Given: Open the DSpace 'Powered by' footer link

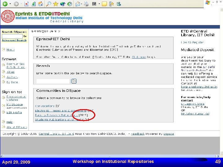Looking at the screenshot, I should [169, 134].
